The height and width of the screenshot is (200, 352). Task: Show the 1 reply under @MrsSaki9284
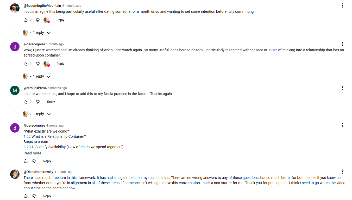point(37,114)
